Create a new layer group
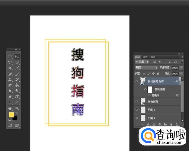189x151 pixels. tap(165, 124)
